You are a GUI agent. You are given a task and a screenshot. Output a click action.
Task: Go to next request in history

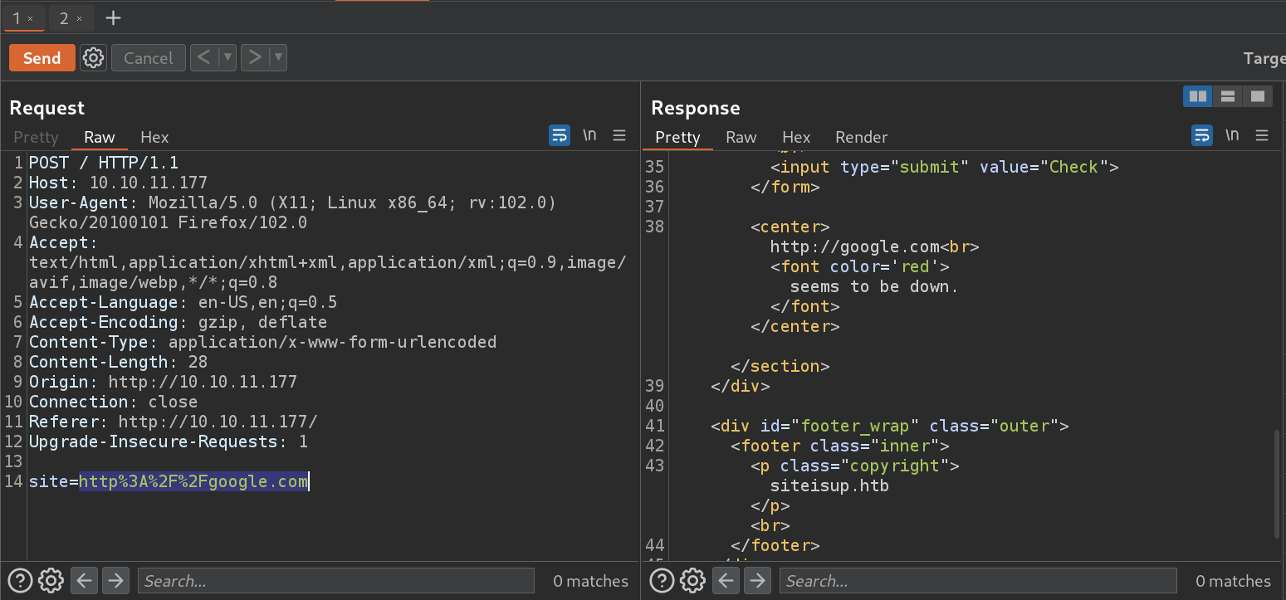coord(255,57)
